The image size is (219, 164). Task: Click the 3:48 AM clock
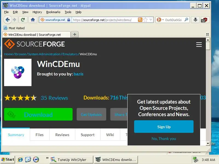click(208, 160)
